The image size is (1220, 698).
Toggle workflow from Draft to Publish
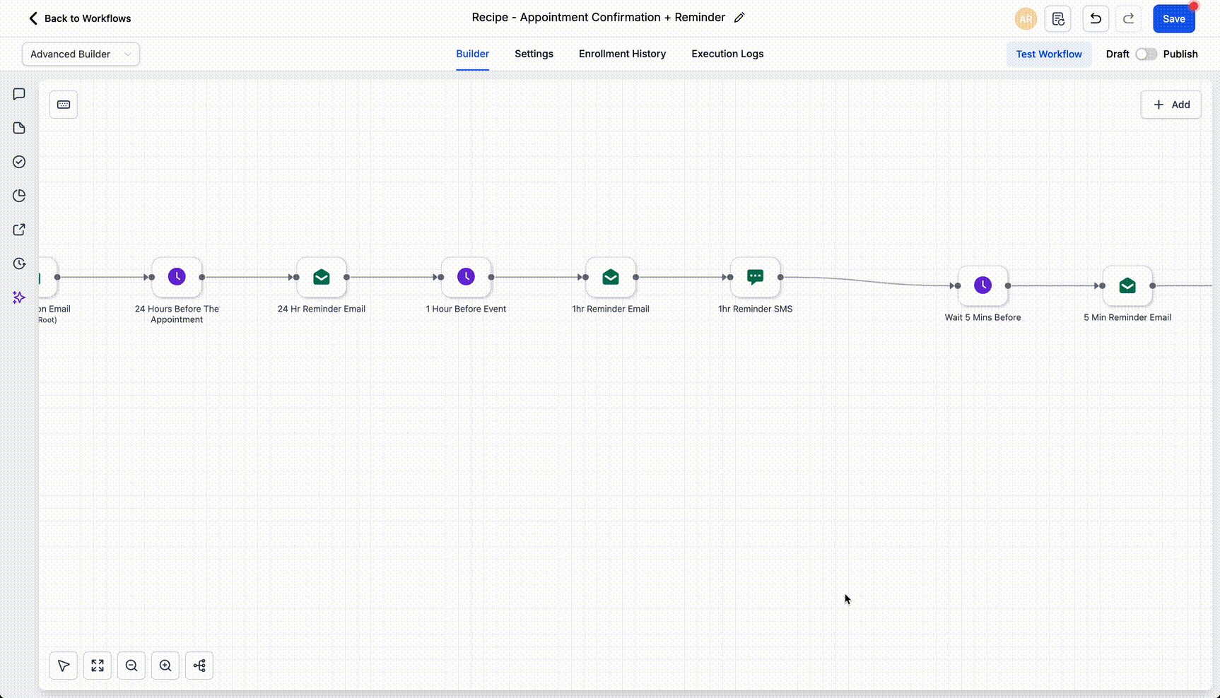[1146, 54]
